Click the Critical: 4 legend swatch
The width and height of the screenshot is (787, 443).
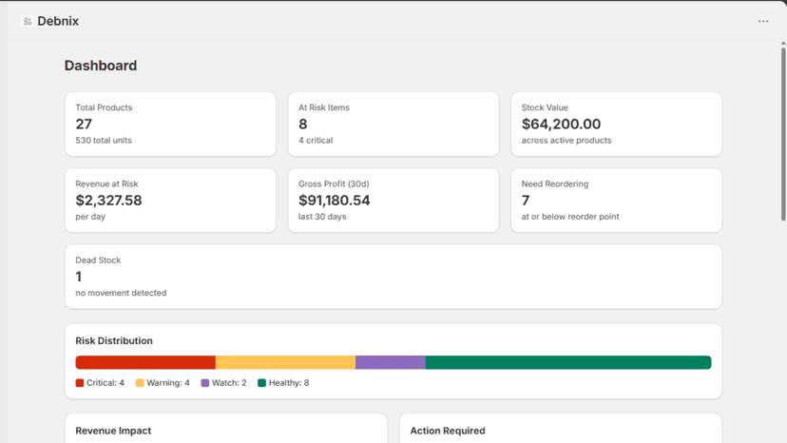pos(79,383)
